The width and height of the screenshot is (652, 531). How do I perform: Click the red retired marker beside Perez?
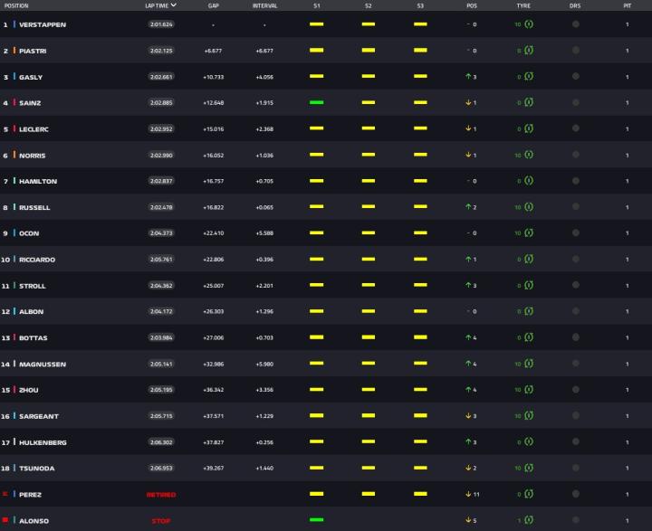tap(6, 494)
